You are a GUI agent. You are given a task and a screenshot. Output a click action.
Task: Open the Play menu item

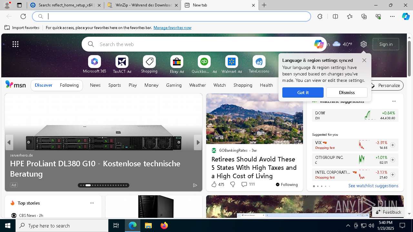click(x=133, y=85)
